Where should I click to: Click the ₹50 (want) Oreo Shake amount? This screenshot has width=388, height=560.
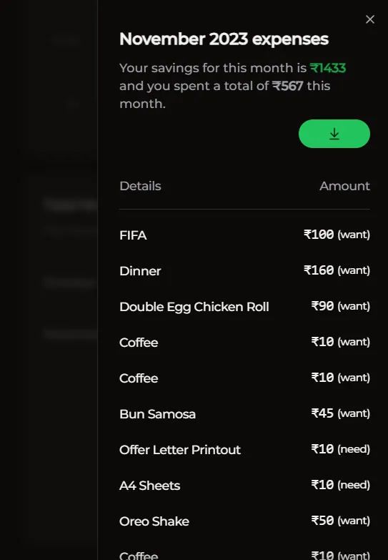[x=341, y=521]
